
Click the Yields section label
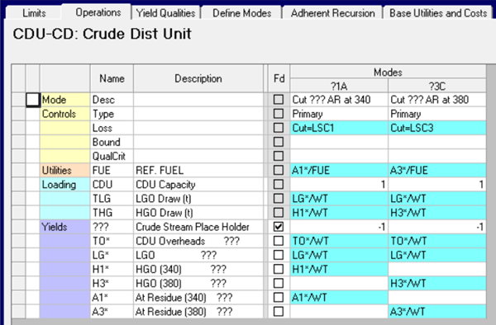click(x=64, y=227)
